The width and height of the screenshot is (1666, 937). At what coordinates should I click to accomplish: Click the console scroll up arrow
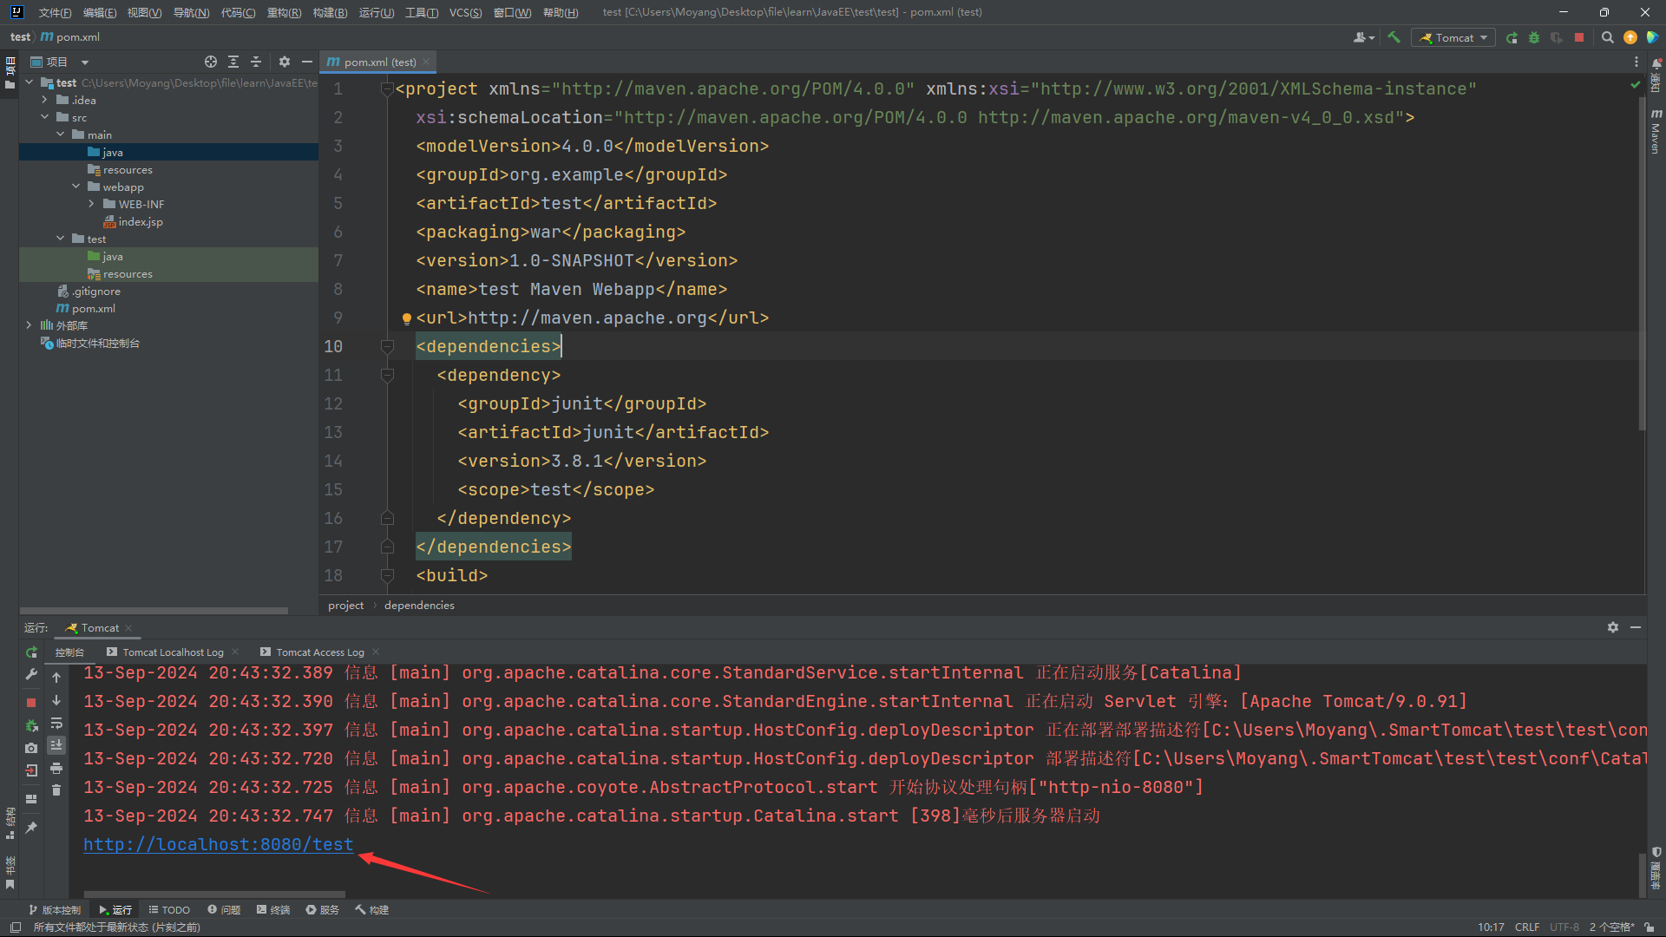[56, 677]
